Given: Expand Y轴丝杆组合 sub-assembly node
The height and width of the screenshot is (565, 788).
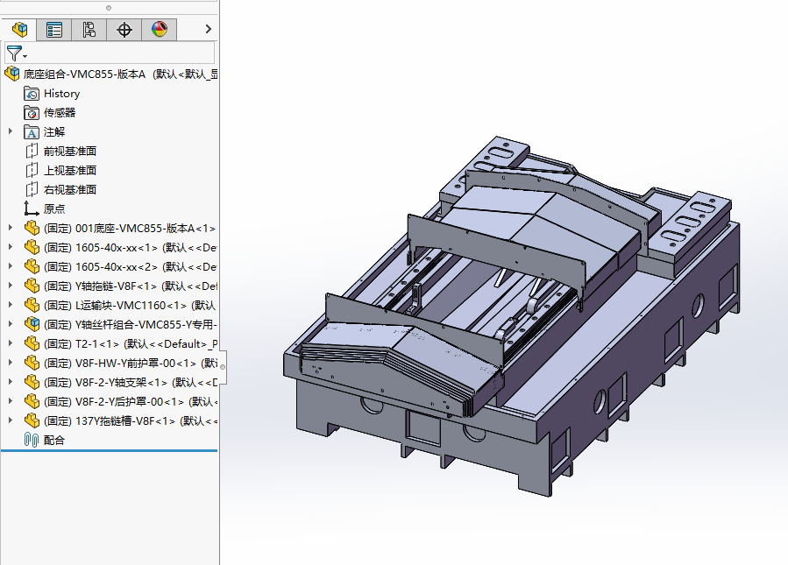Looking at the screenshot, I should point(10,324).
